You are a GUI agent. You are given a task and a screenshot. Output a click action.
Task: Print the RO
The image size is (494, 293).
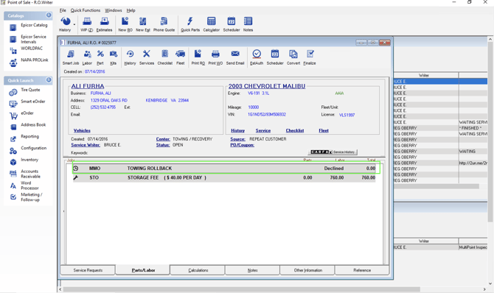[198, 57]
